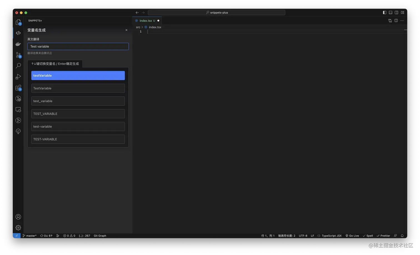Open the snippets-plus command center search
This screenshot has height=255, width=420.
217,12
